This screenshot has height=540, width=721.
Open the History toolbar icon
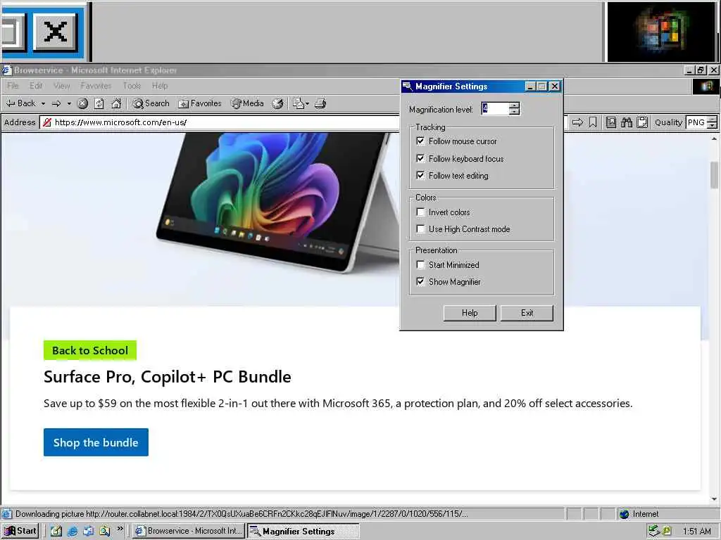pos(277,103)
